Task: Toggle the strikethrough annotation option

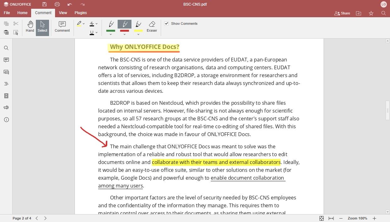Action: pyautogui.click(x=92, y=24)
